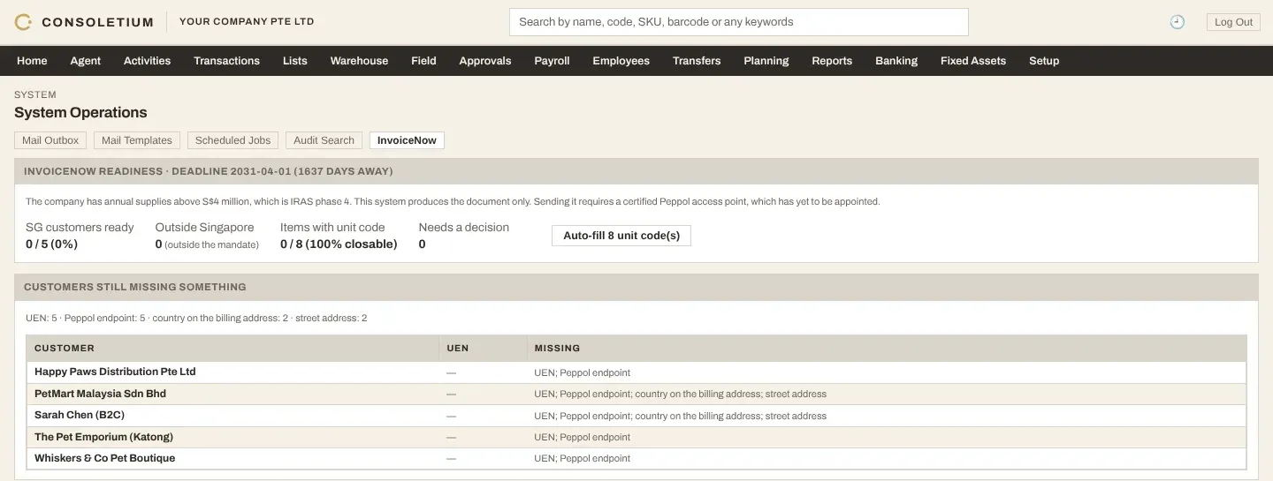This screenshot has width=1273, height=481.
Task: Click the UEN column header
Action: (483, 348)
